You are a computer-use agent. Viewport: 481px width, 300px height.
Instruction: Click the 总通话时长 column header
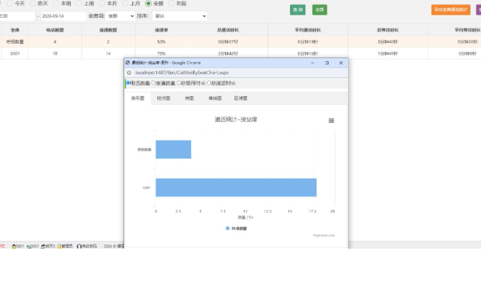coord(228,30)
